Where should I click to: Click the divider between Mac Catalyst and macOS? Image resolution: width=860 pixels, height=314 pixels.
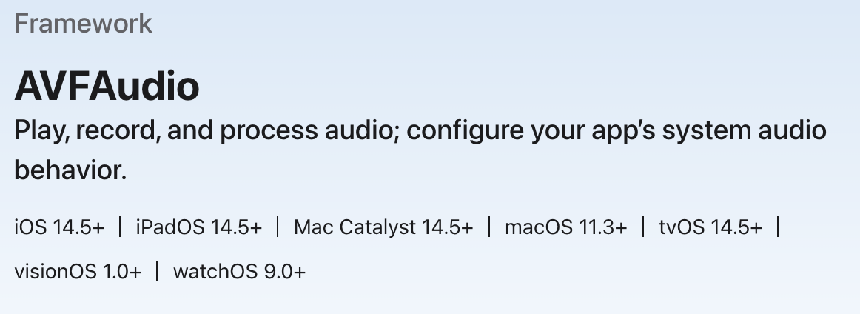point(488,227)
